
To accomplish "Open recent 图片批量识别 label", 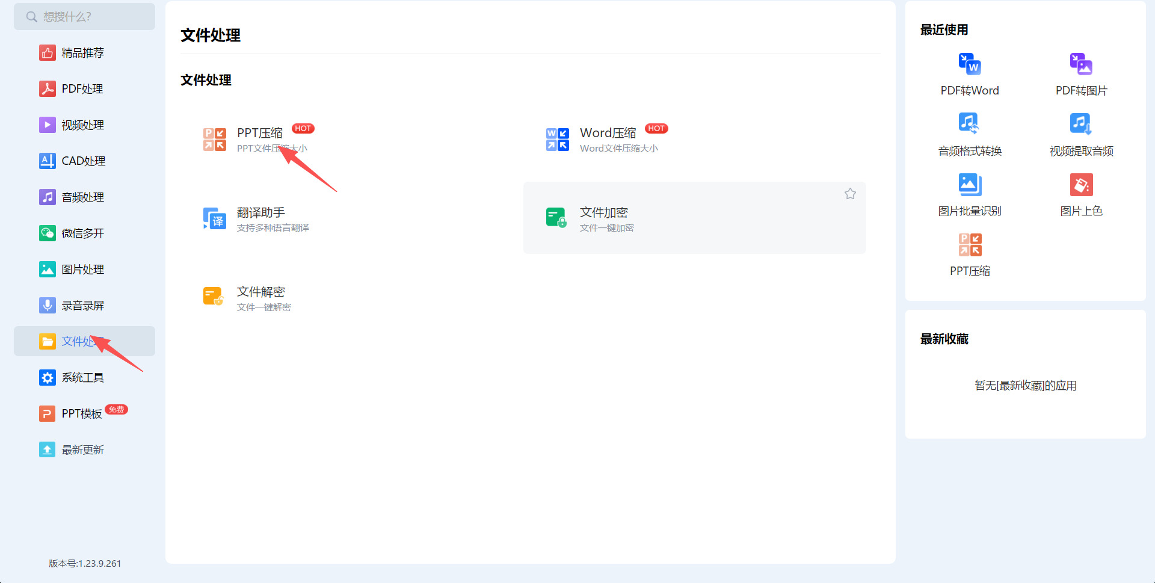I will tap(970, 211).
